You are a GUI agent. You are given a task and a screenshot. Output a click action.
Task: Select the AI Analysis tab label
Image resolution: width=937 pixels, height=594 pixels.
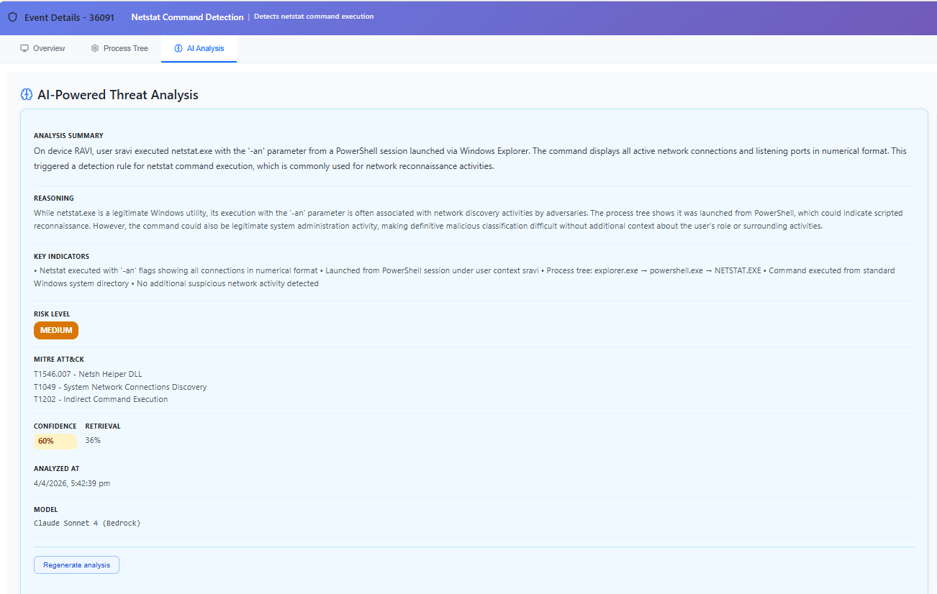tap(205, 48)
